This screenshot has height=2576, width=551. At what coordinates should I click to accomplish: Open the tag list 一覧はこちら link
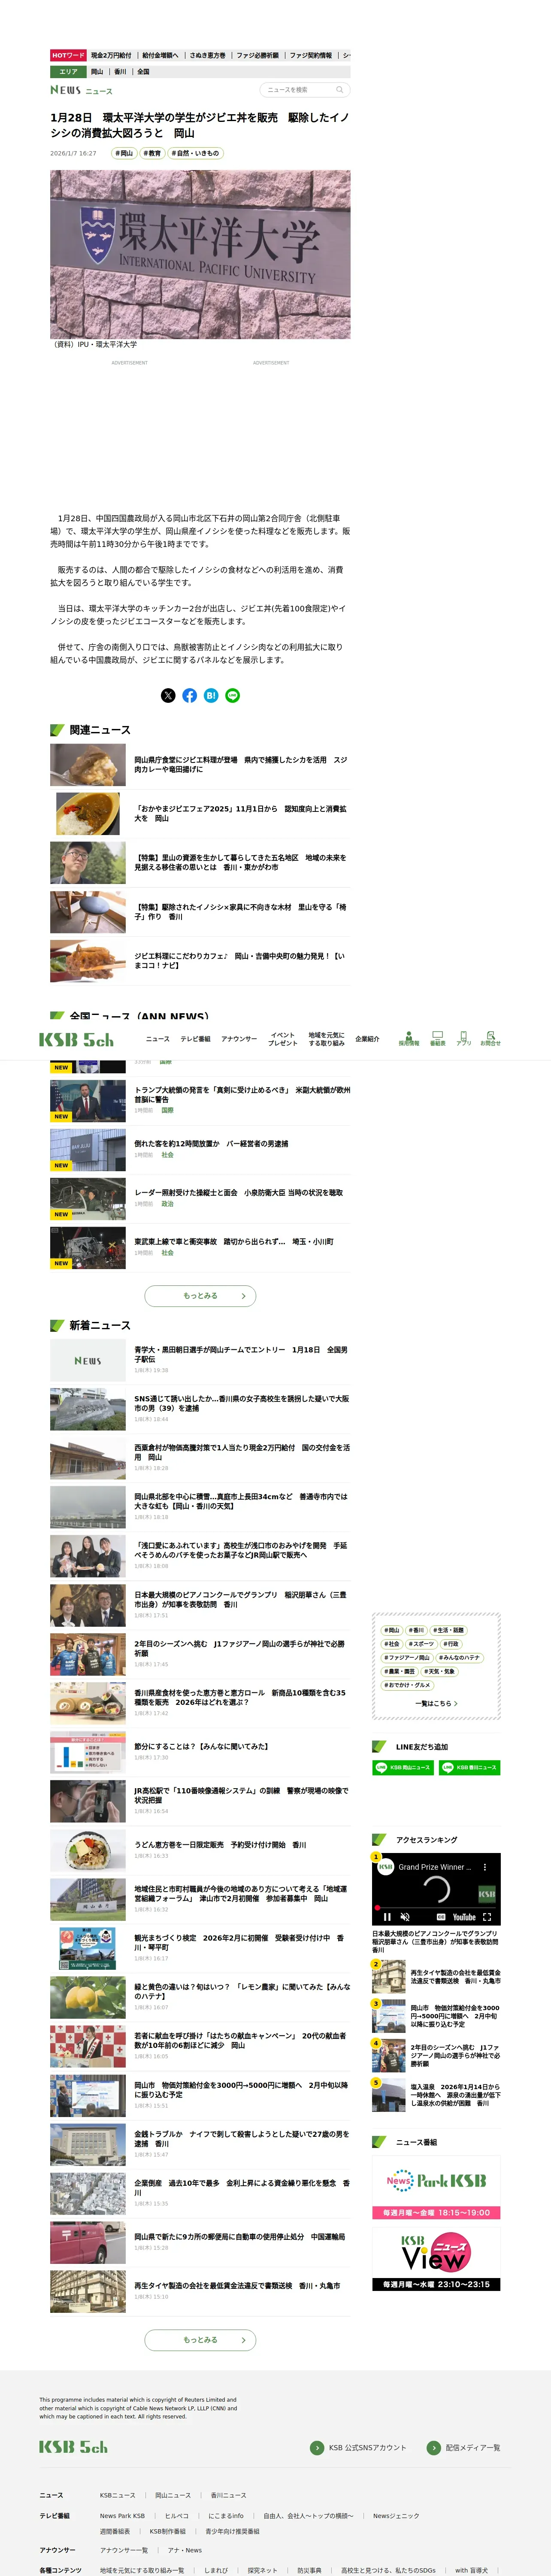click(436, 1703)
